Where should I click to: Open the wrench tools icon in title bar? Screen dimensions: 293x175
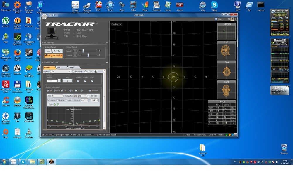50,15
